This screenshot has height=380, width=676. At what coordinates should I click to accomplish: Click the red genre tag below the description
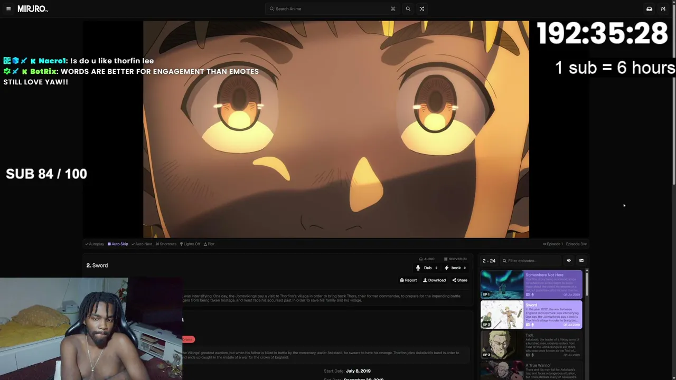pyautogui.click(x=188, y=339)
